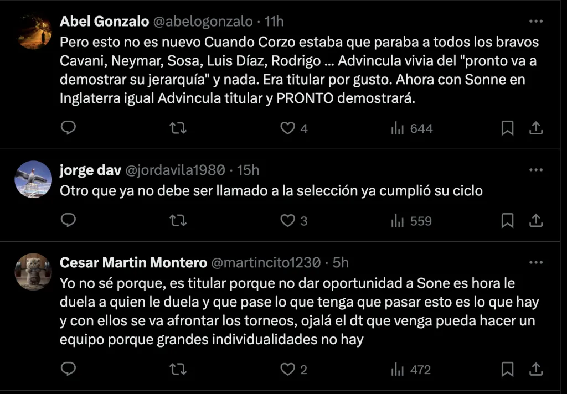Retweet Abel Gonzalo's post
567x394 pixels.
(178, 128)
